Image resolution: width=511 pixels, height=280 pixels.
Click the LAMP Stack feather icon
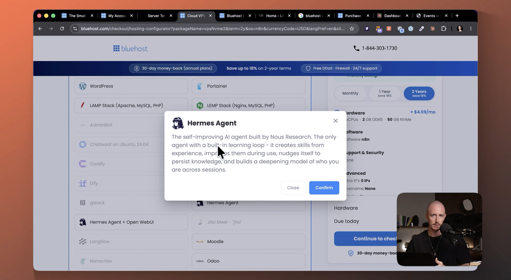coord(83,105)
